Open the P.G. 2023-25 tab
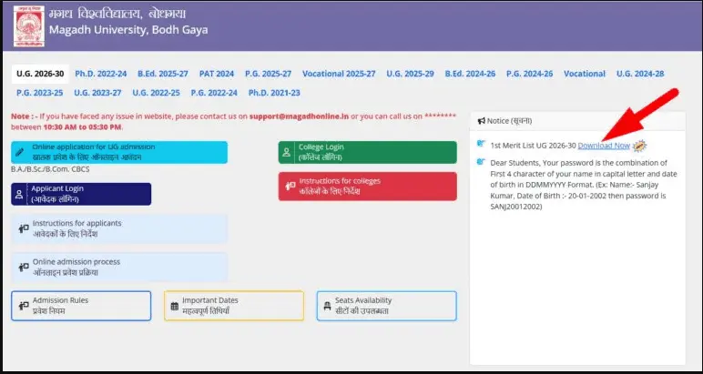 [40, 93]
